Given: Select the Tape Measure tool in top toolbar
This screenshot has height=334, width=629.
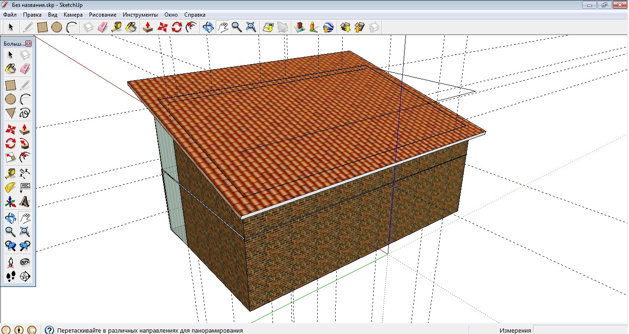Looking at the screenshot, I should coord(117,27).
